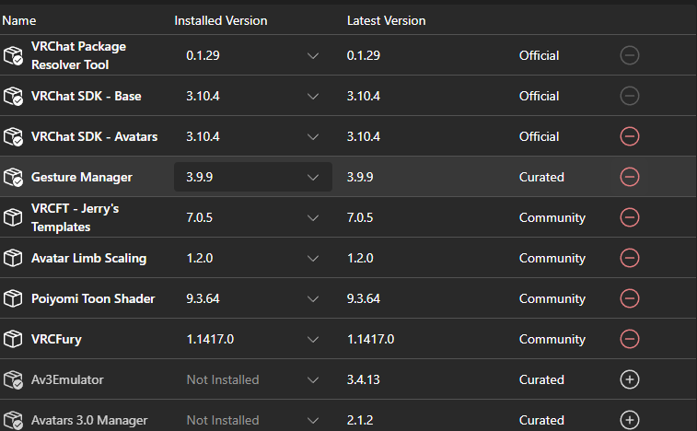Viewport: 697px width, 431px height.
Task: Remove the Gesture Manager package
Action: (x=630, y=177)
